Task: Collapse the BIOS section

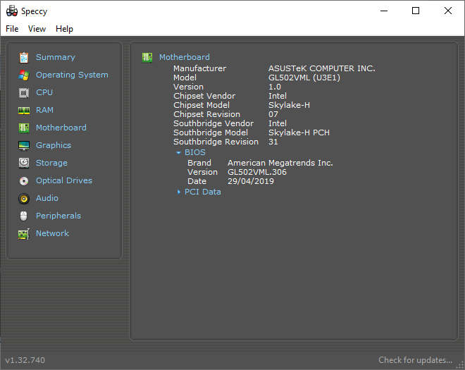Action: coord(179,152)
